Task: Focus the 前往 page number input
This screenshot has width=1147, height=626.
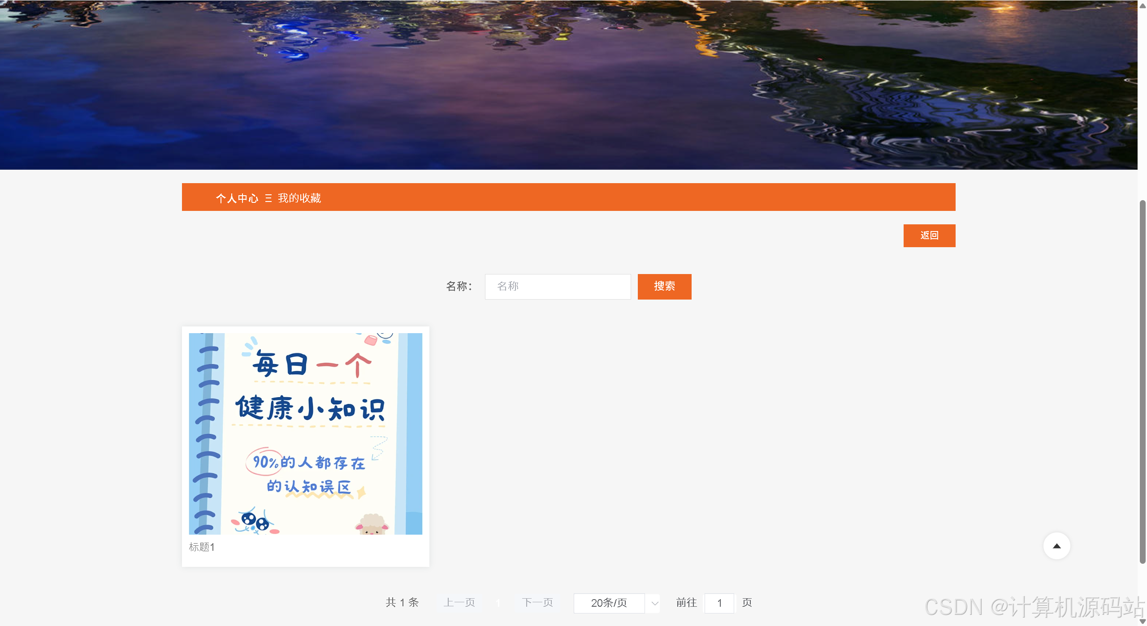Action: click(x=719, y=603)
